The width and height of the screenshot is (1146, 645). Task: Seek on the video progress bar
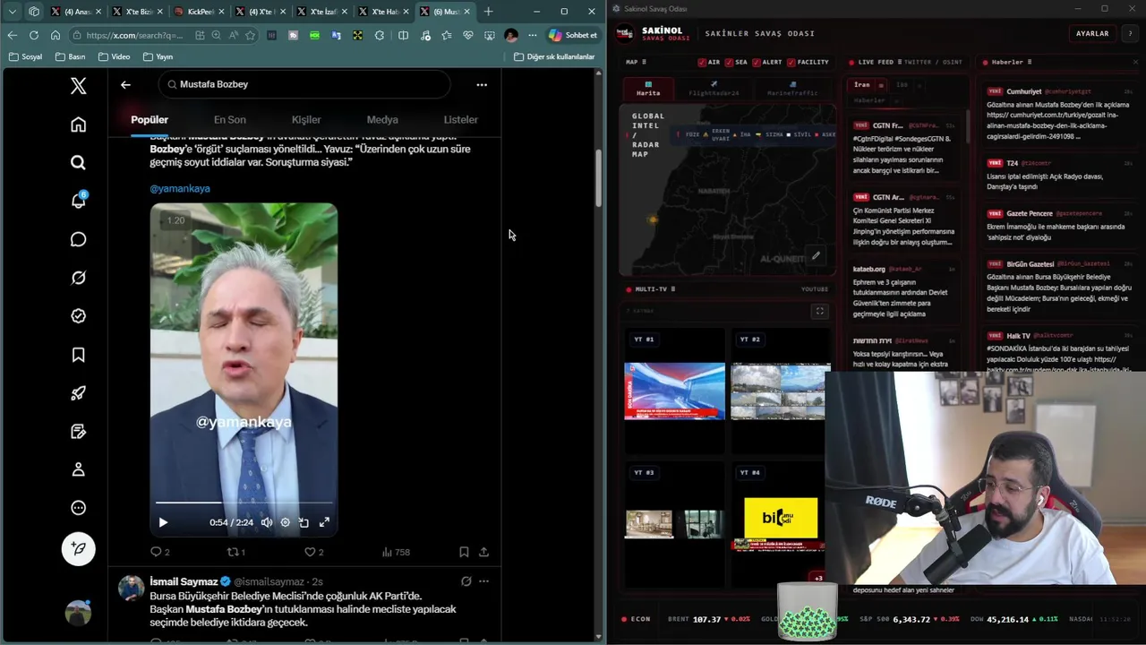click(244, 503)
